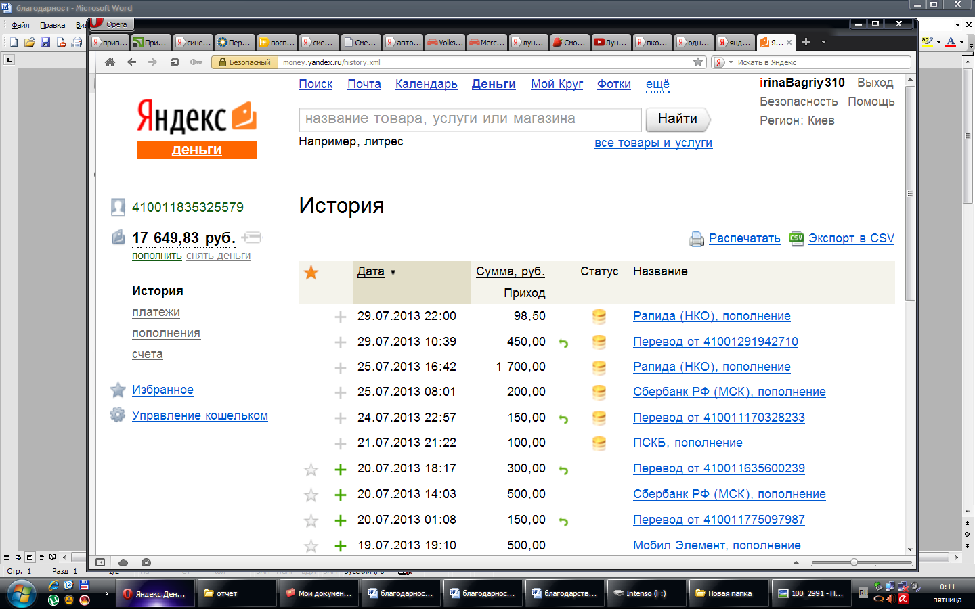Click Word font color A icon
The height and width of the screenshot is (609, 975).
(951, 41)
